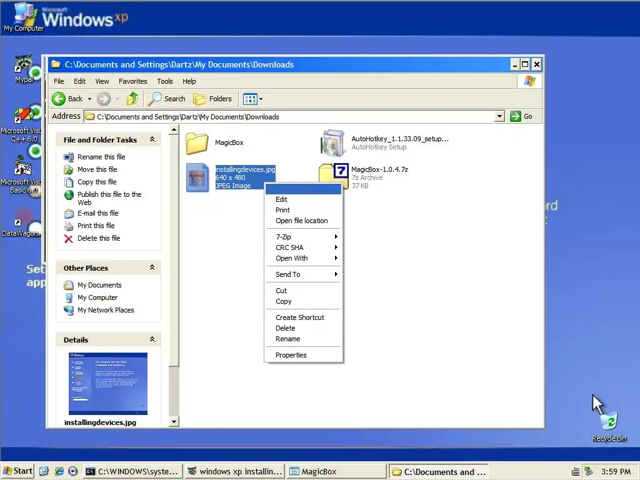Open the Favorites menu
This screenshot has height=480, width=640.
tap(132, 81)
